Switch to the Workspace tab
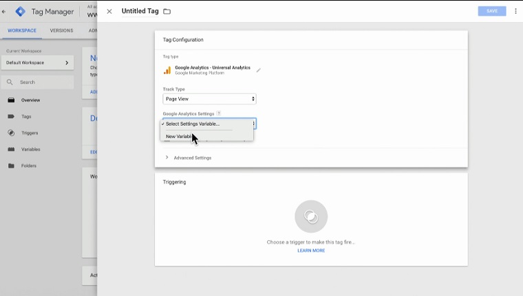Image resolution: width=523 pixels, height=296 pixels. 22,31
